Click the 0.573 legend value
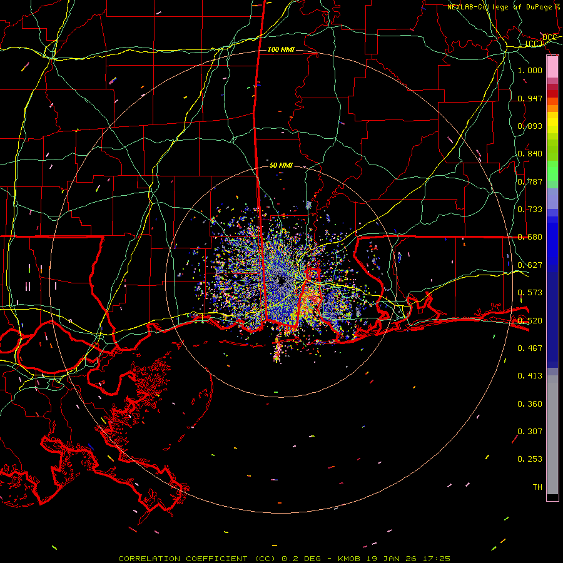 pos(530,293)
